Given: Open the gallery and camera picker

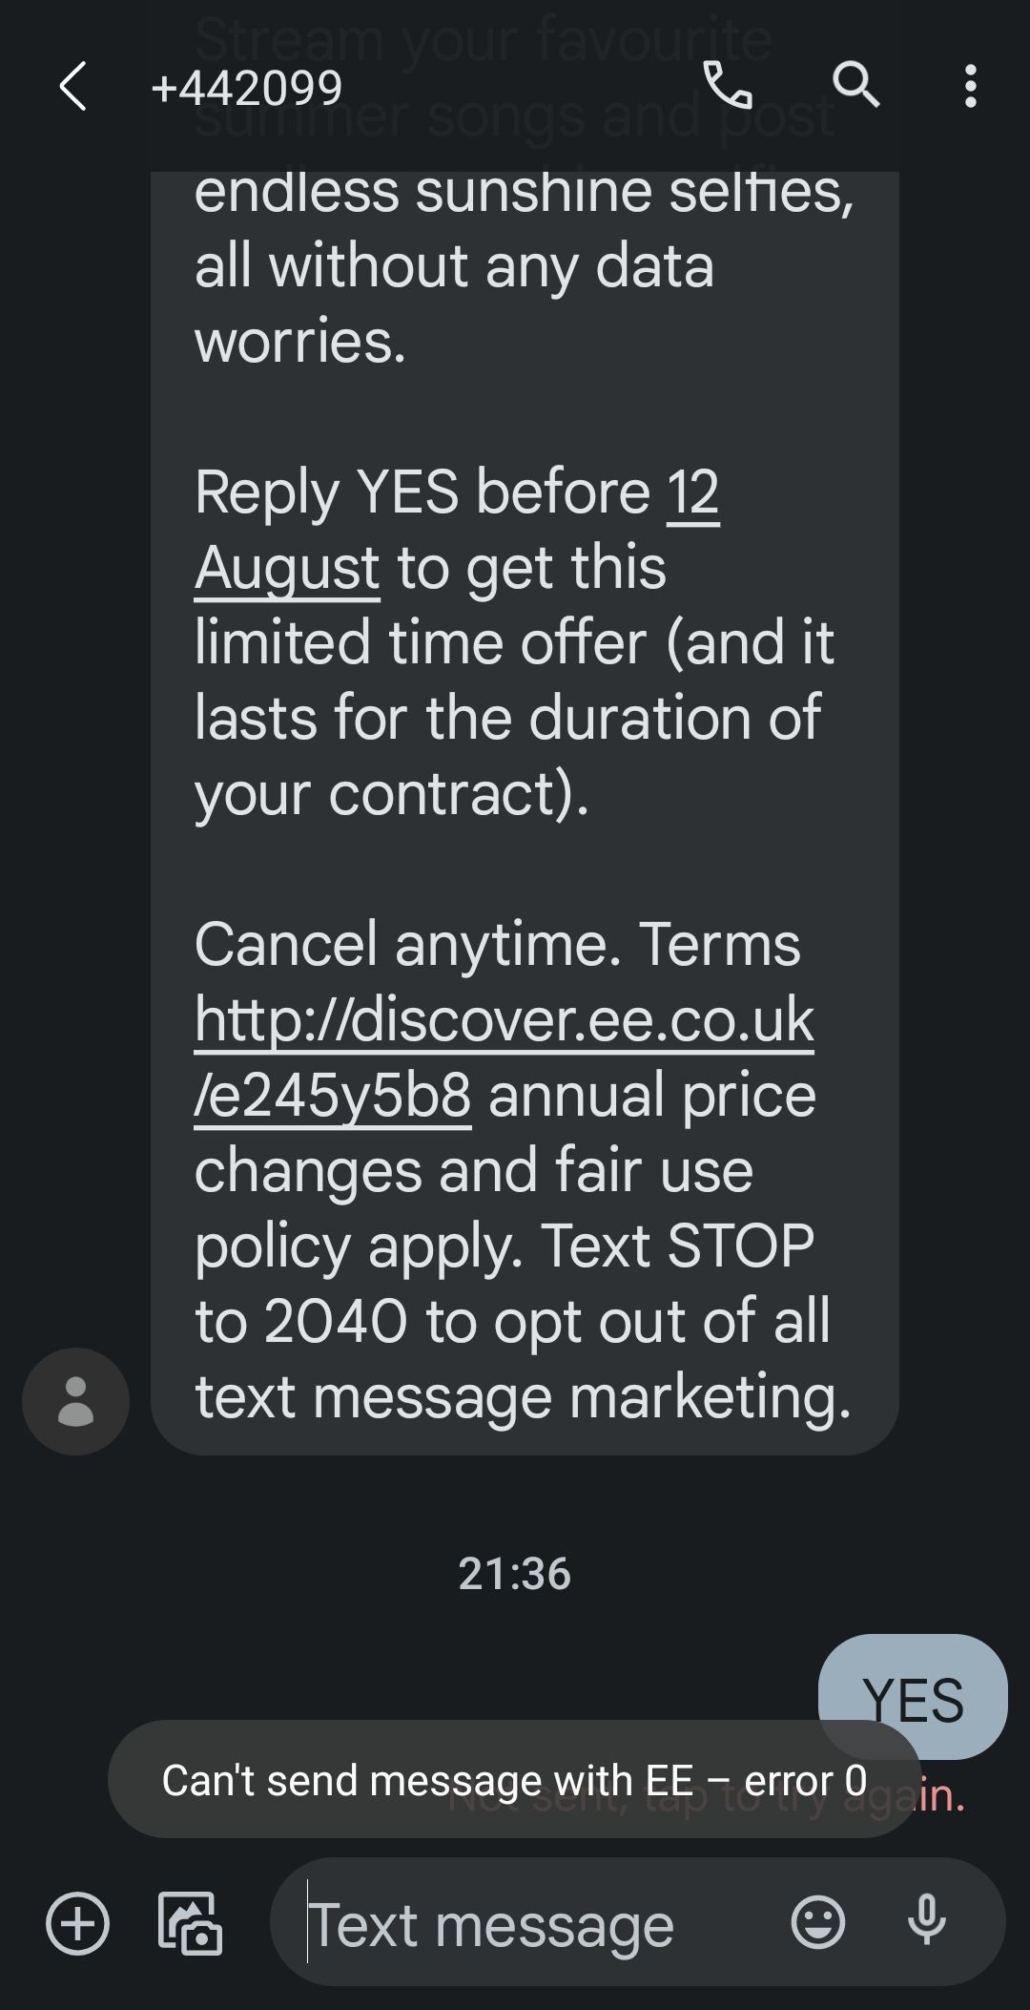Looking at the screenshot, I should click(x=189, y=1922).
